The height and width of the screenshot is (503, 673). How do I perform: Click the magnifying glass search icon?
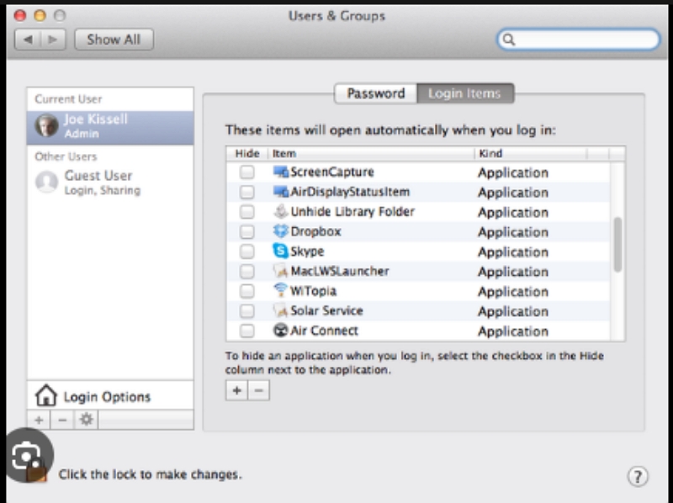(509, 40)
